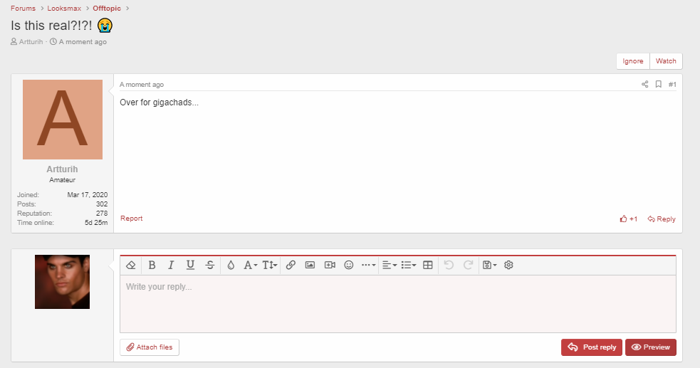Click the Remove formatting eraser icon

click(131, 265)
